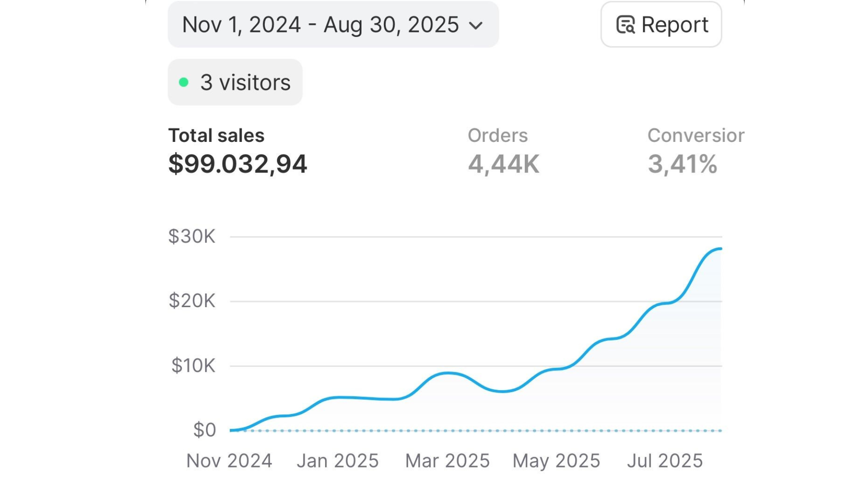
Task: Select the Total sales metric
Action: pos(216,136)
